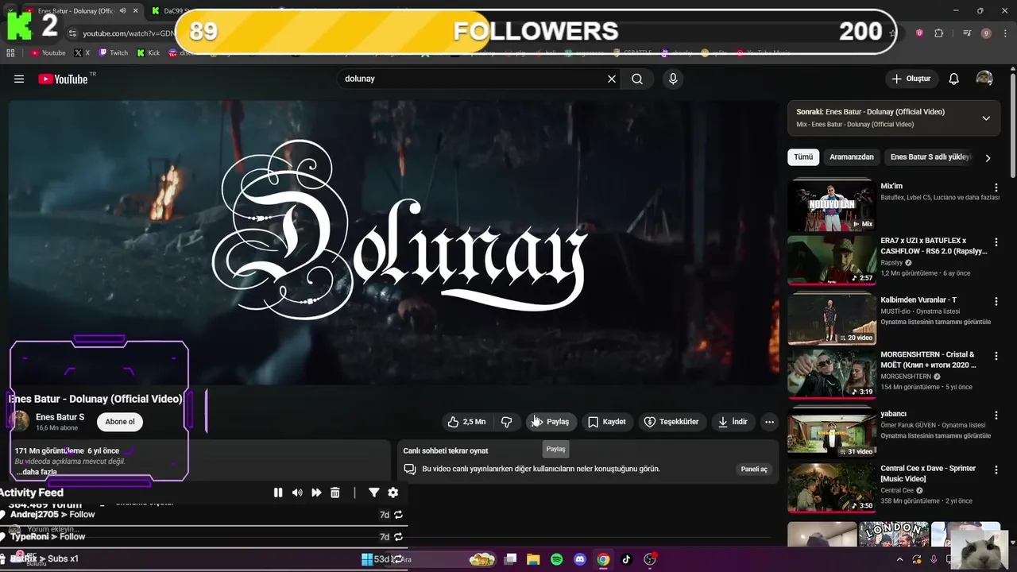
Task: Mute the Activity Feed volume
Action: pos(297,493)
